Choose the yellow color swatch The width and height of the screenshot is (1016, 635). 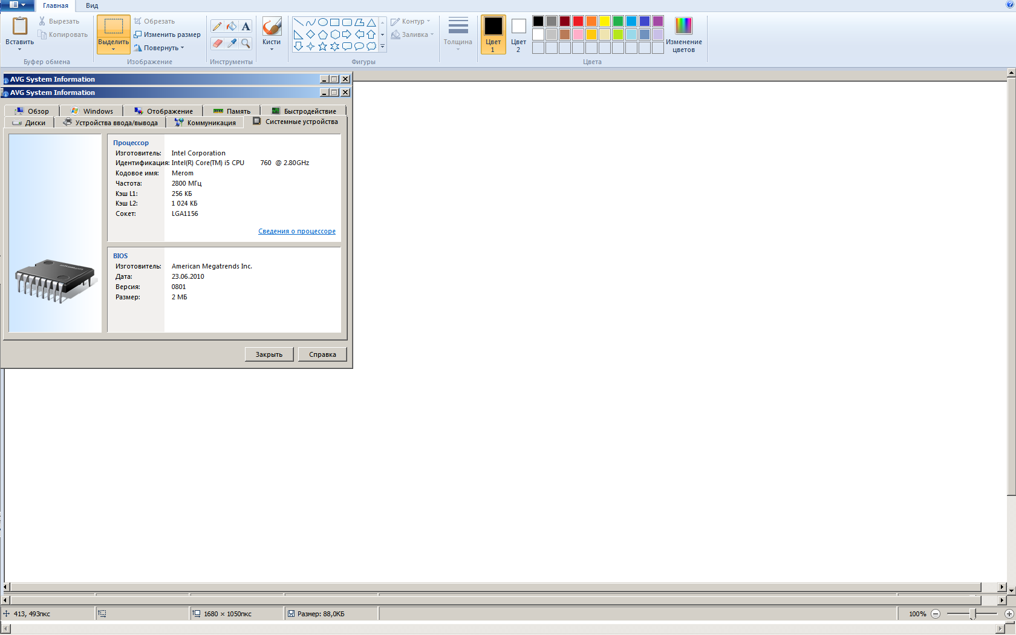(x=605, y=21)
